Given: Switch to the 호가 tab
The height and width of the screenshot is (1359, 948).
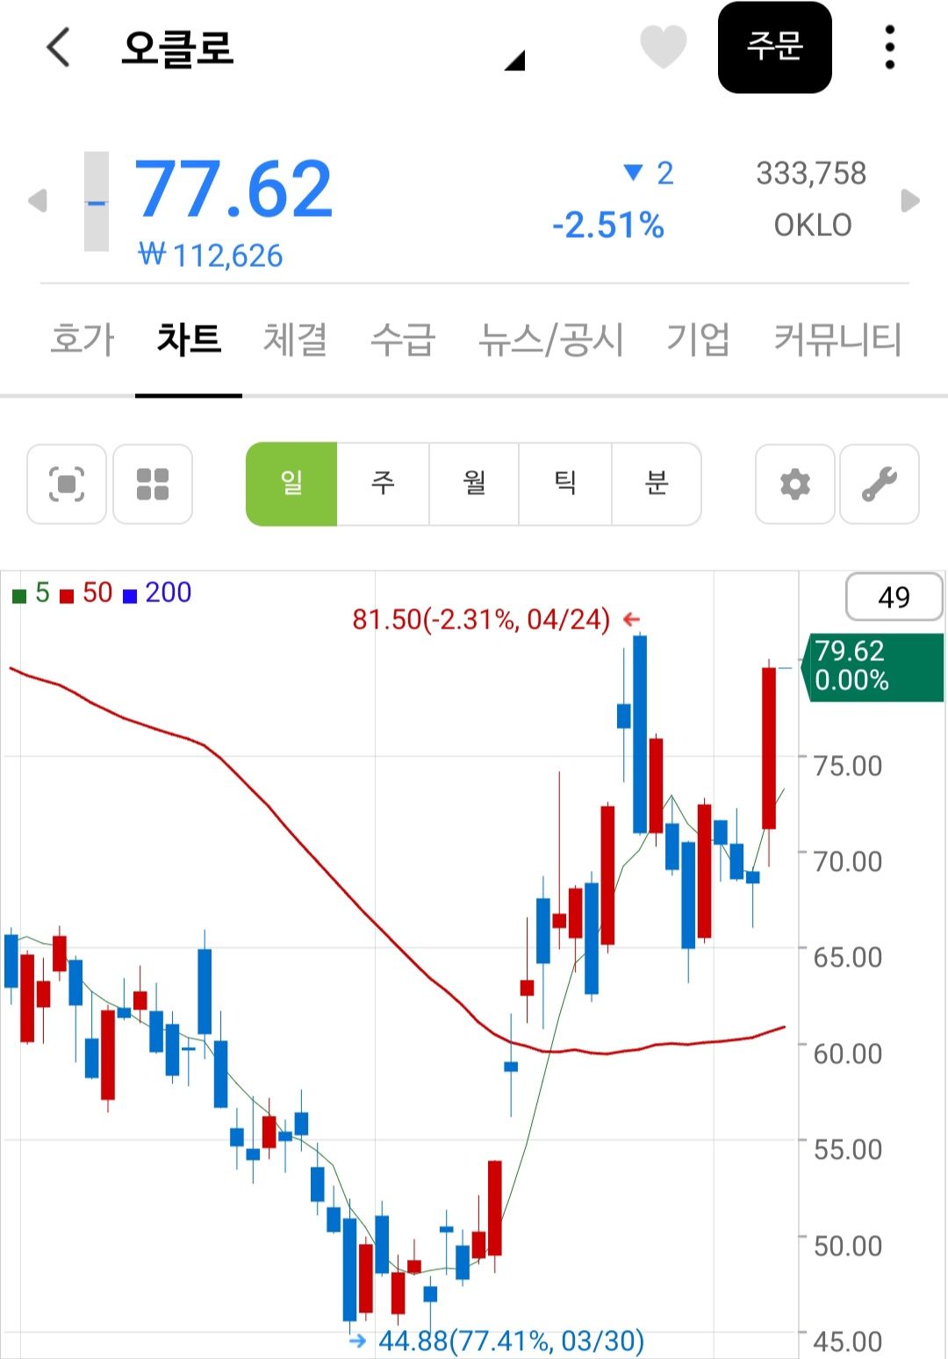Looking at the screenshot, I should coord(83,339).
